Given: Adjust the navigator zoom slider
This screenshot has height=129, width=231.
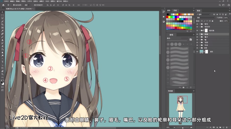Looking at the screenshot, I should pos(183,128).
